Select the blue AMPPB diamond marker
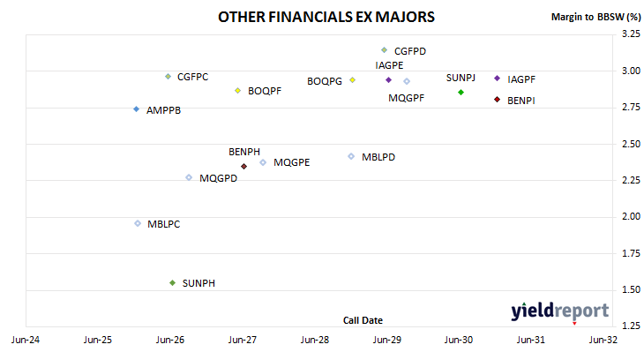 pos(137,109)
